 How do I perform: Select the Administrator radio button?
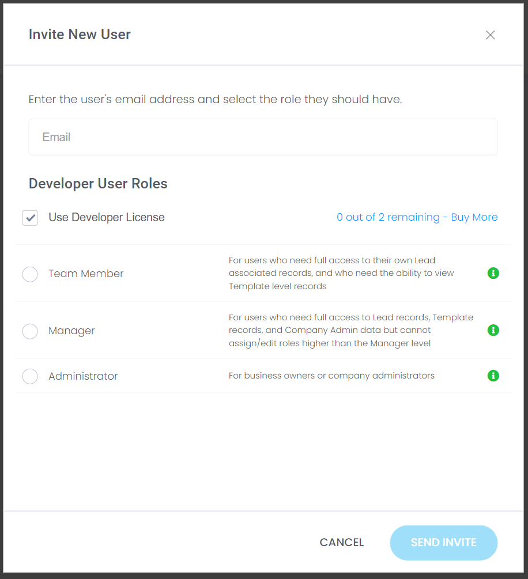30,376
